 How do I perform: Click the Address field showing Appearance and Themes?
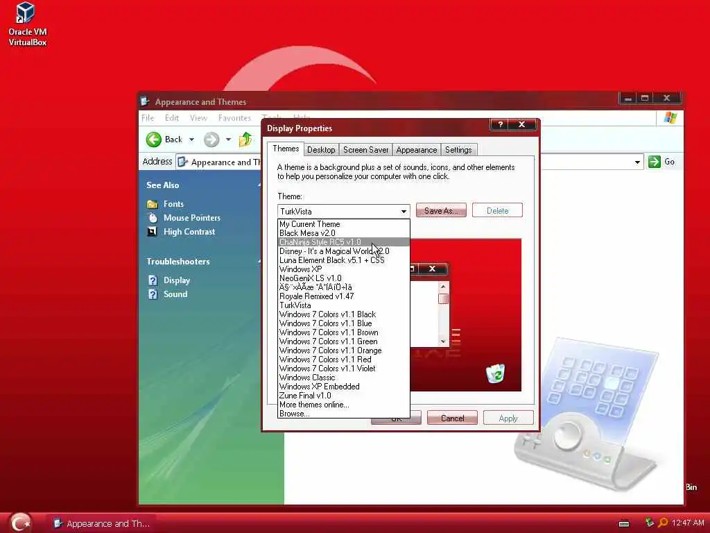(x=218, y=162)
